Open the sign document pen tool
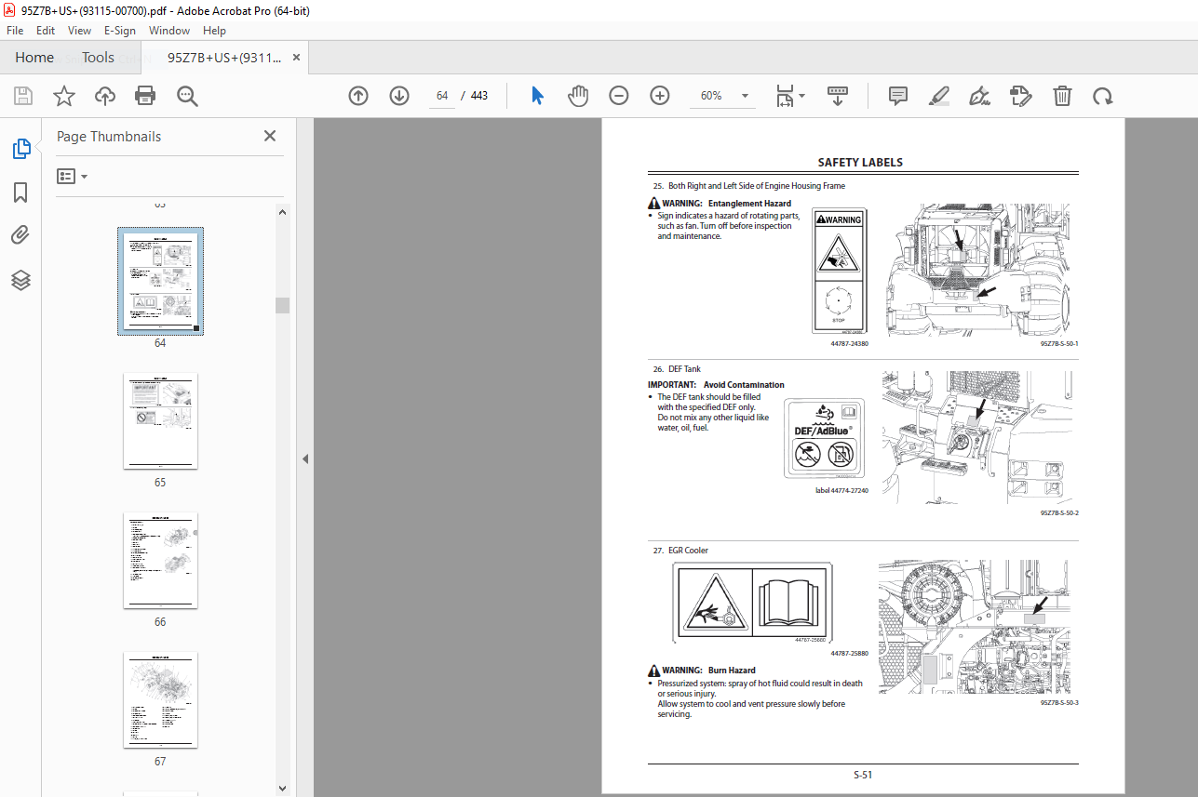 click(x=979, y=96)
